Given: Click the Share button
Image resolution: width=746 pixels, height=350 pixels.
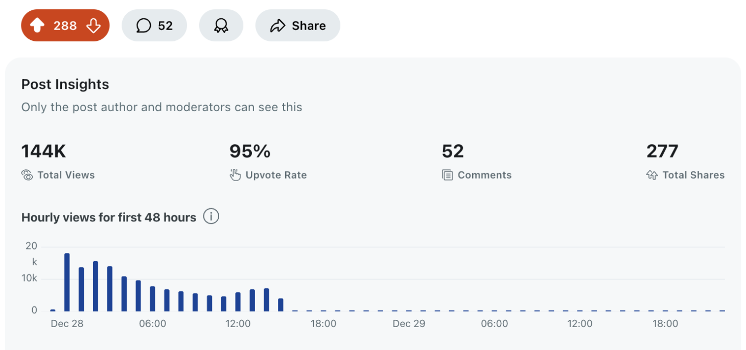Looking at the screenshot, I should coord(297,26).
